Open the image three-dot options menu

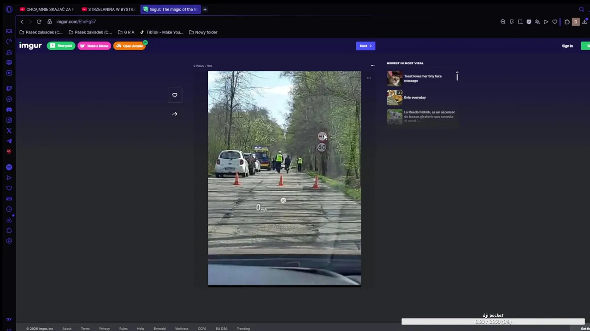coord(369,78)
